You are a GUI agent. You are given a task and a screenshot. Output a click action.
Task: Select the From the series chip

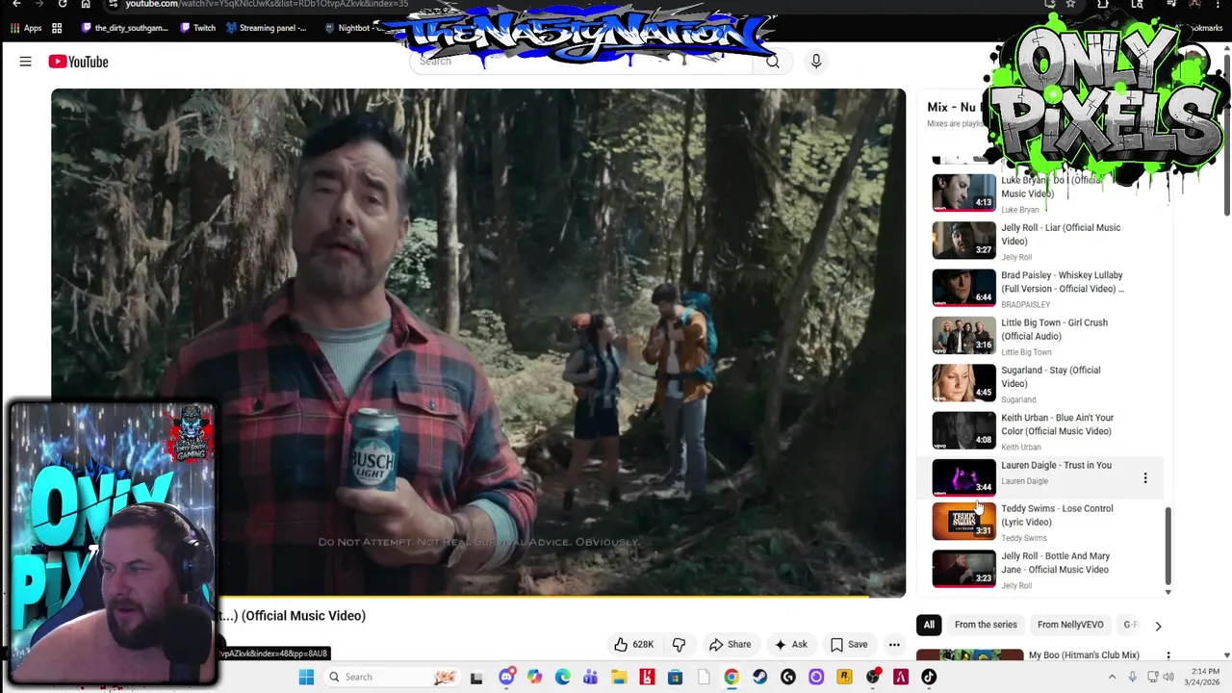(x=986, y=625)
